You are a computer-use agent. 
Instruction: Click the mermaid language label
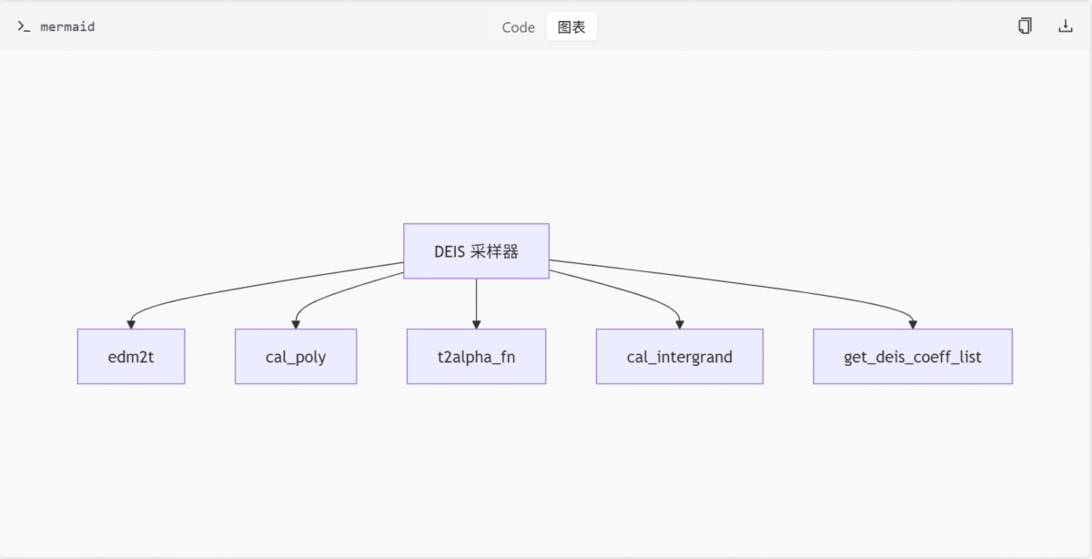coord(67,27)
